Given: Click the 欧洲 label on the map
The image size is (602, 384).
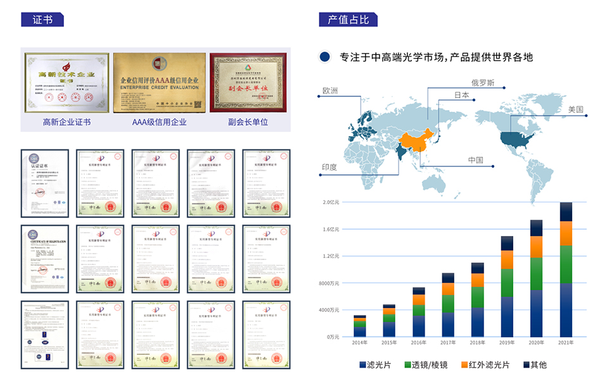Looking at the screenshot, I should click(x=330, y=91).
